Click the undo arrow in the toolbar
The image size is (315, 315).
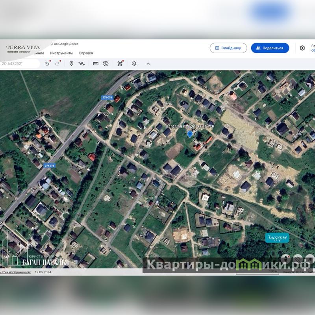coord(47,63)
